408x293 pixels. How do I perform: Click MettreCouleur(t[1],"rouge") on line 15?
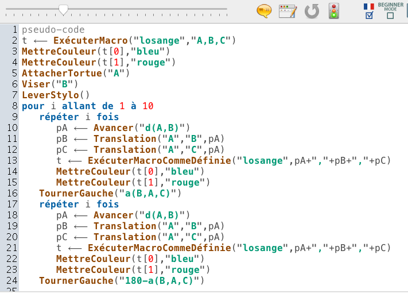tap(133, 182)
